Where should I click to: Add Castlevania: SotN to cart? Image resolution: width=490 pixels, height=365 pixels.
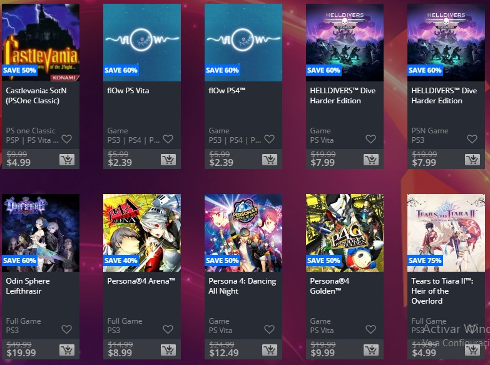pyautogui.click(x=67, y=160)
